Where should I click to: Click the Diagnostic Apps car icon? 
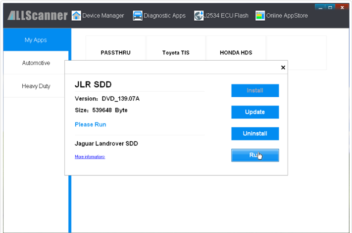[x=138, y=16]
